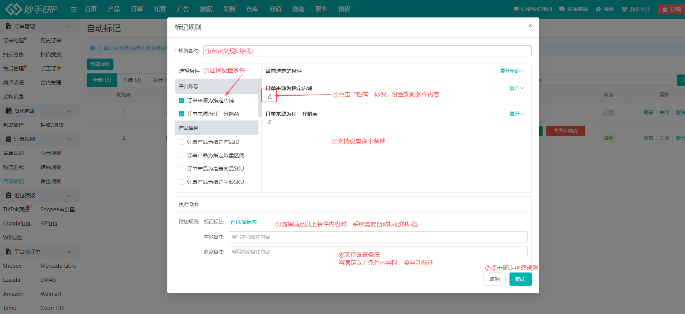
Task: Click 选择标签 tag icon link
Action: click(244, 222)
